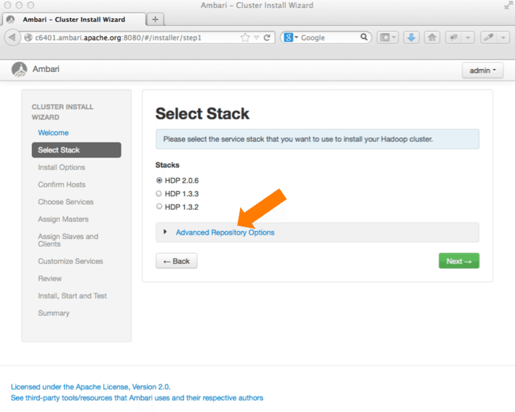
Task: Click the reload page icon
Action: click(x=267, y=38)
